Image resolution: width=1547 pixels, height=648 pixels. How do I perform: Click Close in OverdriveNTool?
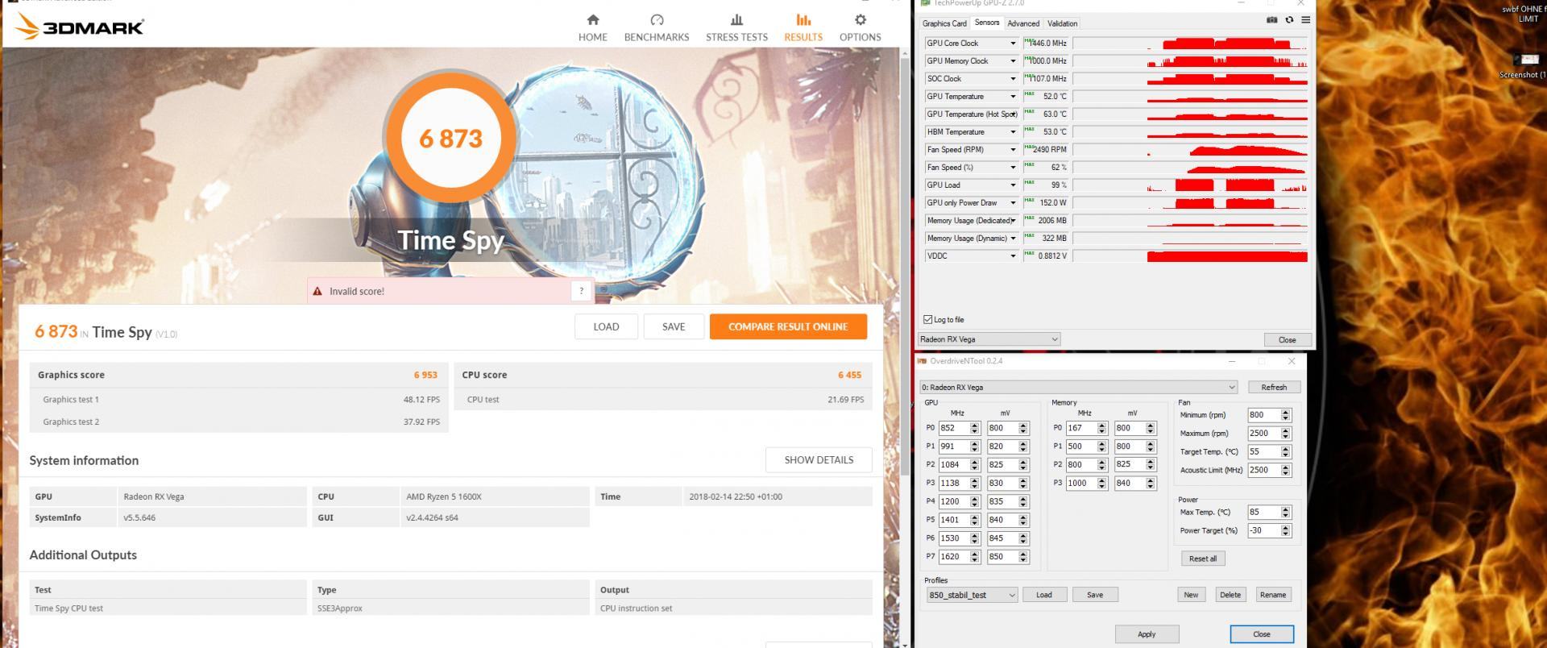click(x=1262, y=634)
